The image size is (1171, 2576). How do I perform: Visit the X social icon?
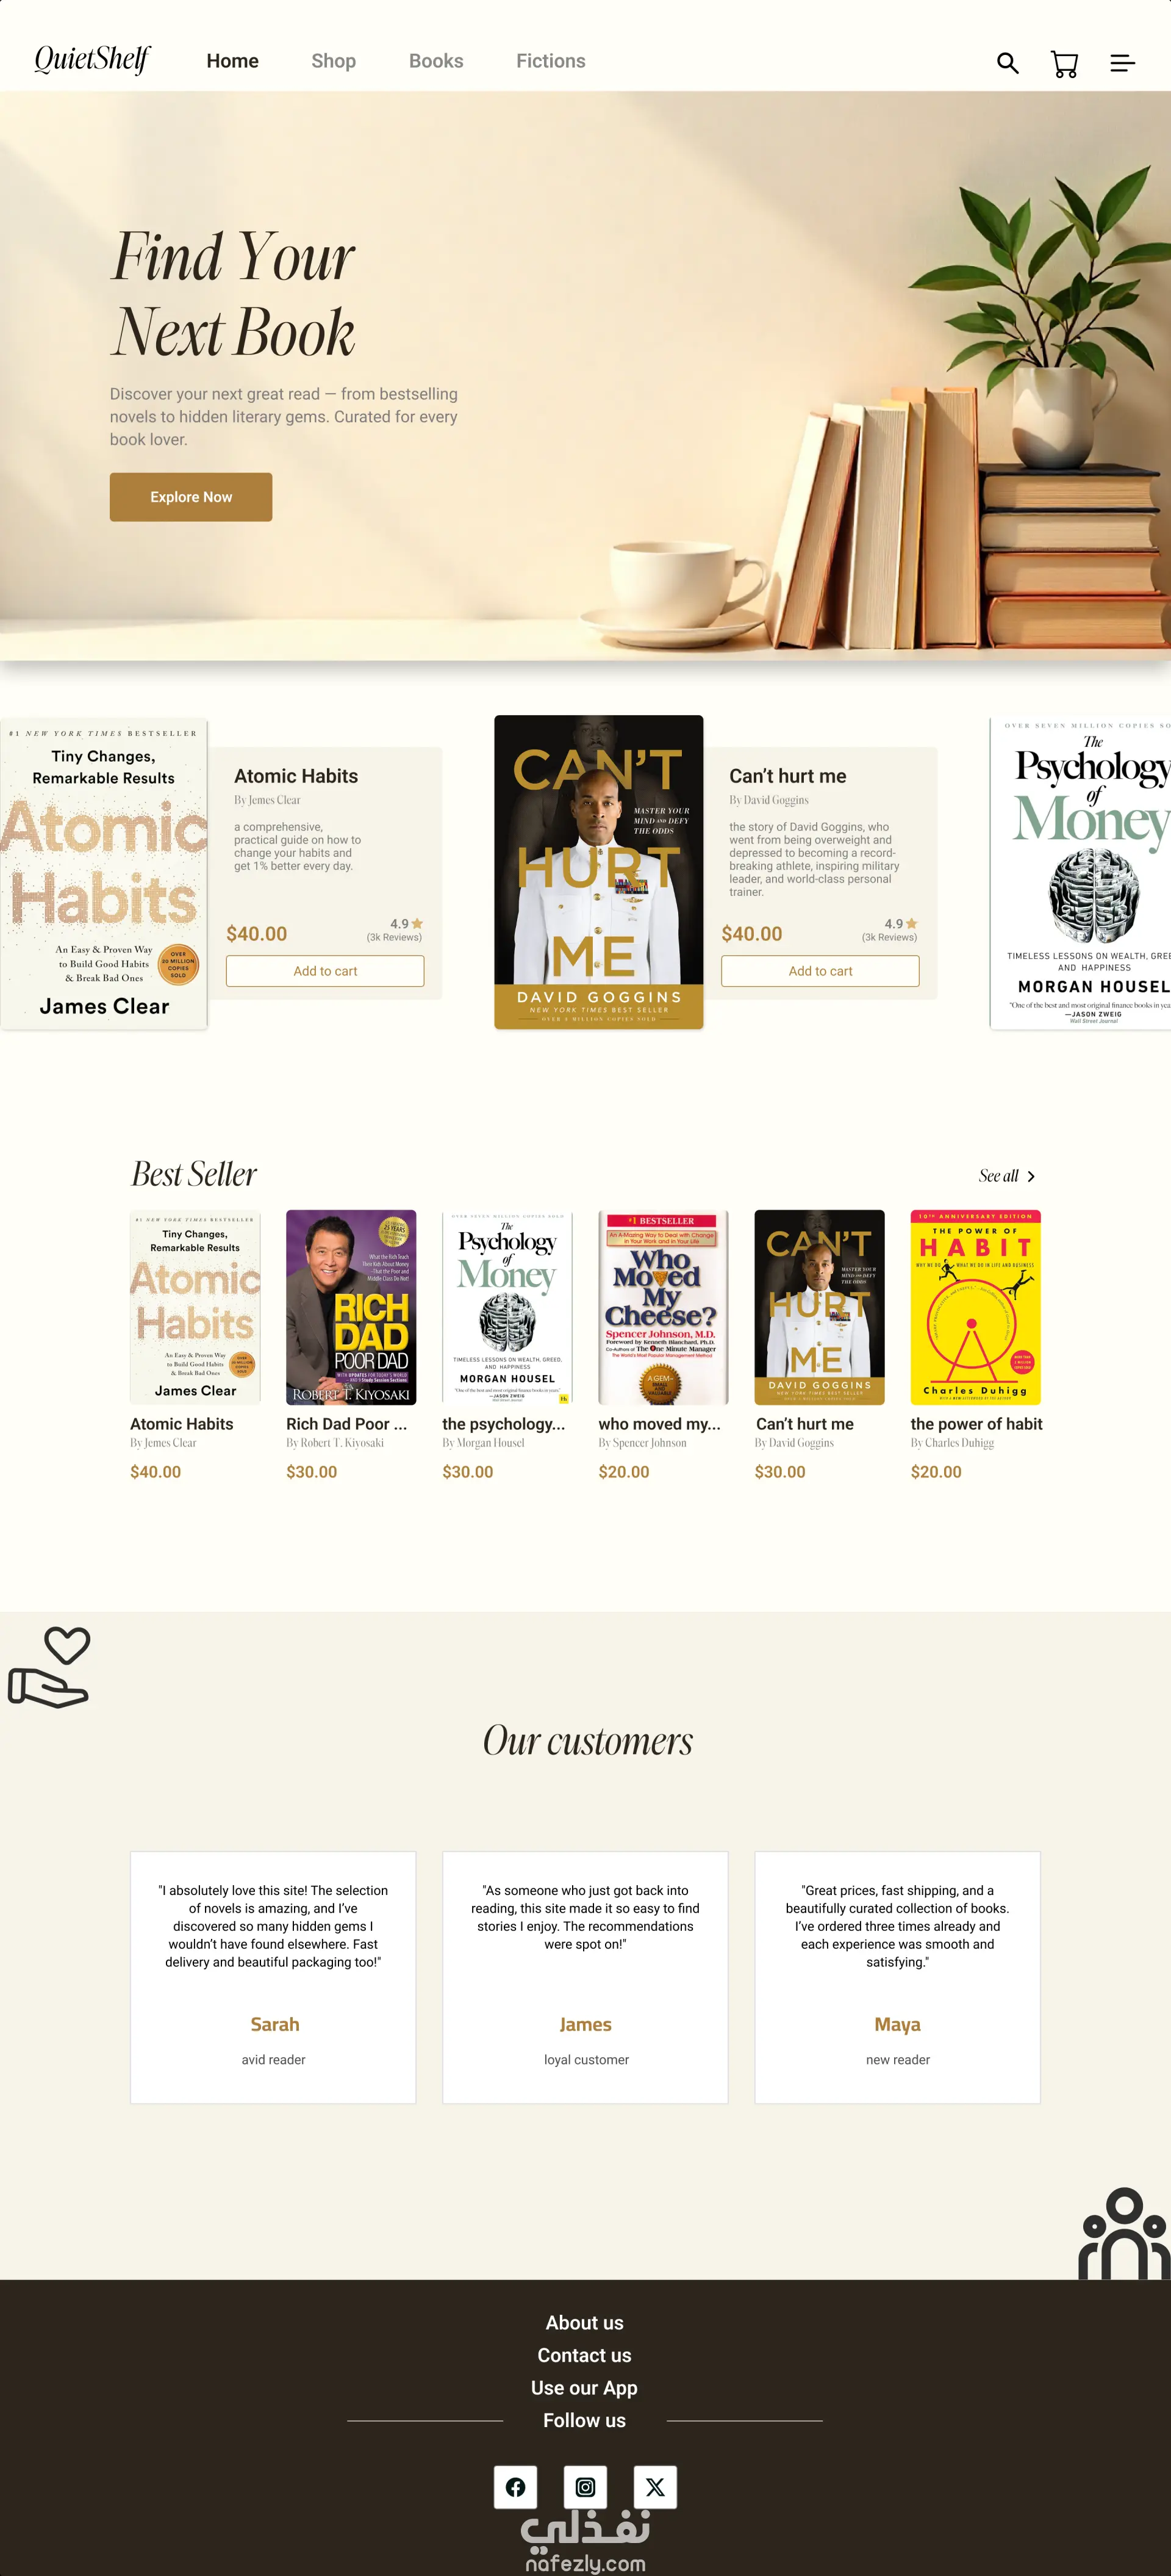(656, 2486)
